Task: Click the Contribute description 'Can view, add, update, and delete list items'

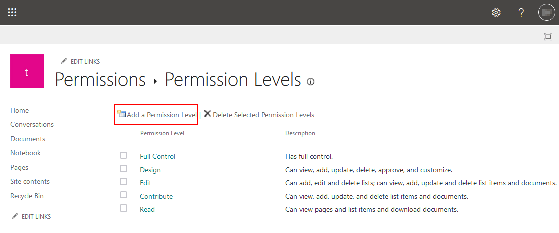Action: (377, 196)
